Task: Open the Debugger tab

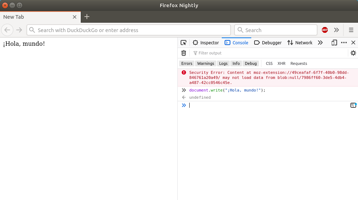Action: tap(268, 43)
